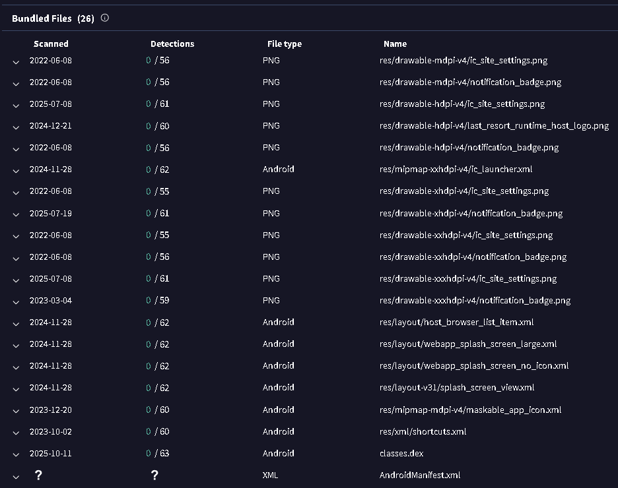
Task: Select webapp_splash_screen_no_icon.xml file name
Action: click(474, 366)
